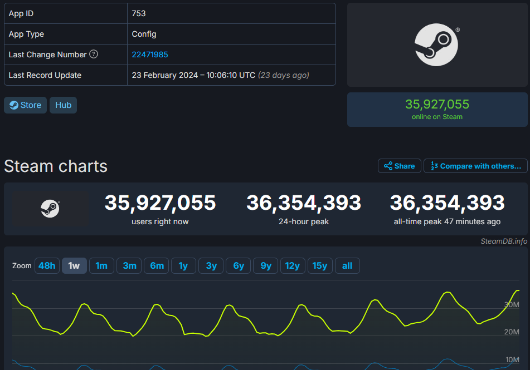The width and height of the screenshot is (530, 370).
Task: Set chart zoom to 12y
Action: click(x=293, y=266)
